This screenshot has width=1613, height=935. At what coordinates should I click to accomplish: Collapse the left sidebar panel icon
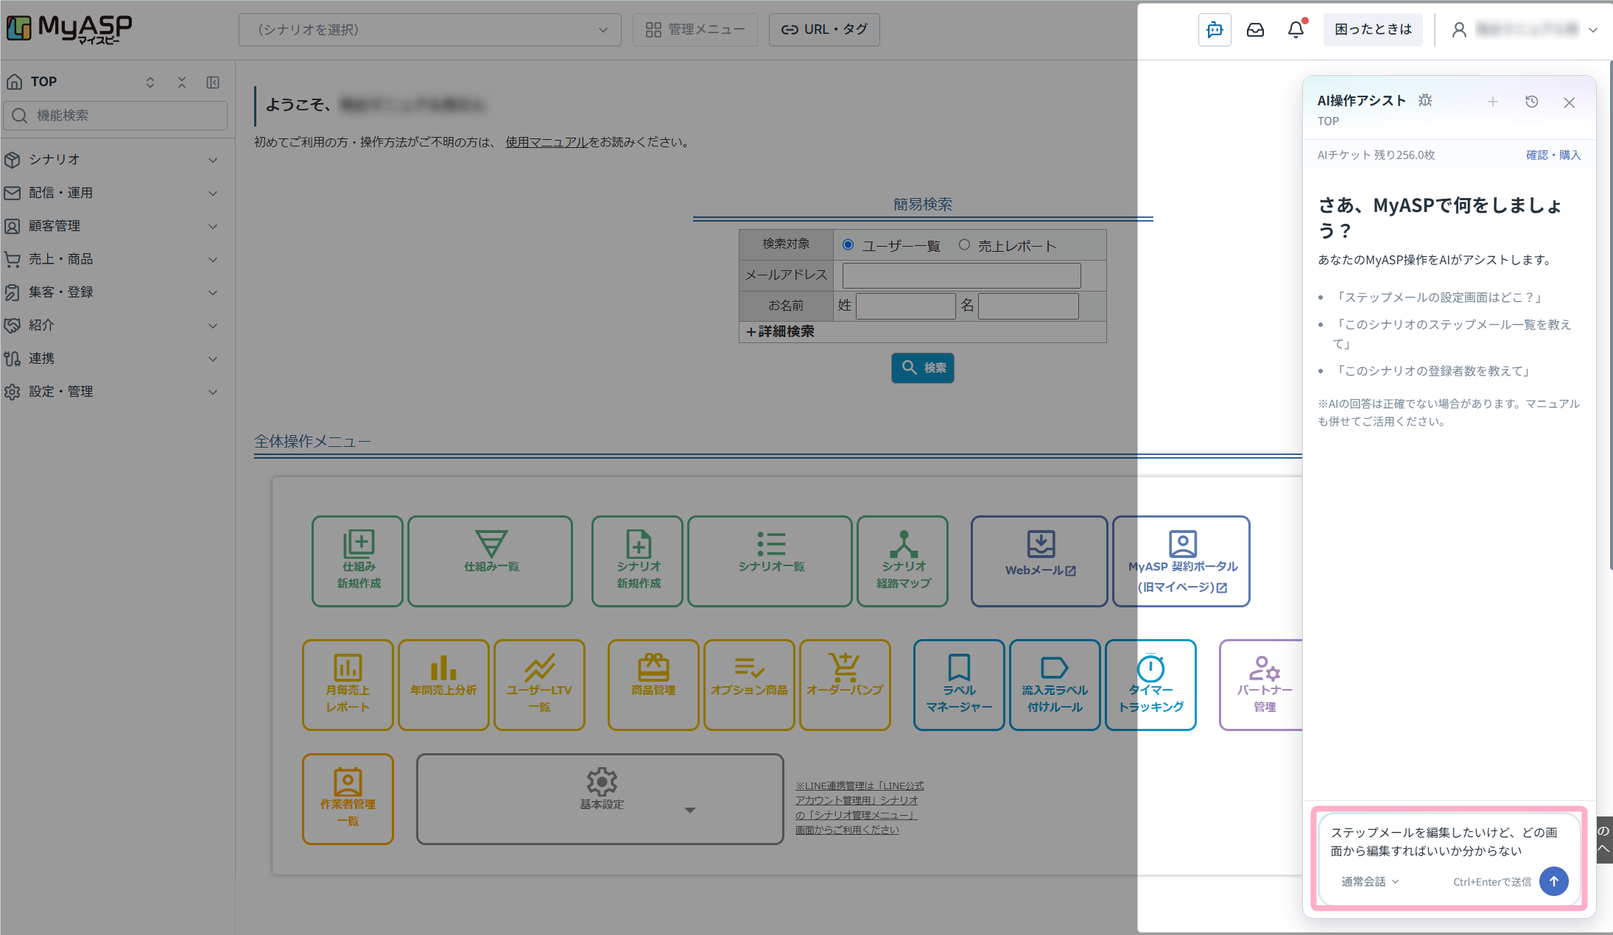point(213,82)
